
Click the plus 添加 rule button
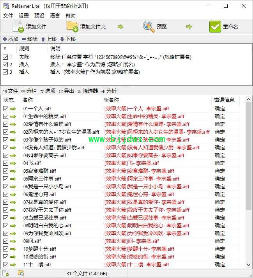click(11, 39)
